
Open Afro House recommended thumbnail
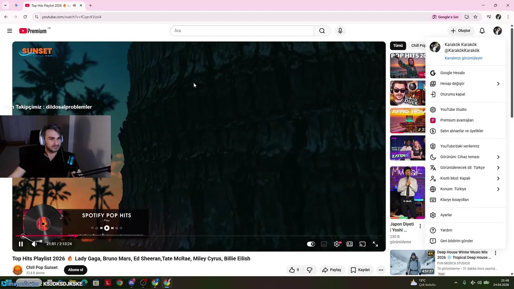pos(408,121)
